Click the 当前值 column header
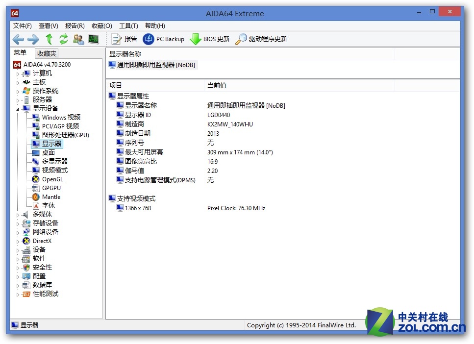Screen dimensions: 474x344 coord(299,86)
